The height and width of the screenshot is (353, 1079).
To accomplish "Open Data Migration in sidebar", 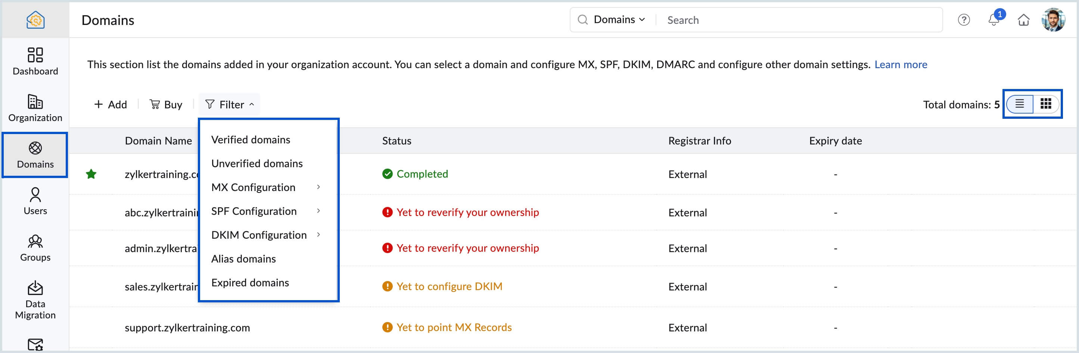I will [x=35, y=299].
